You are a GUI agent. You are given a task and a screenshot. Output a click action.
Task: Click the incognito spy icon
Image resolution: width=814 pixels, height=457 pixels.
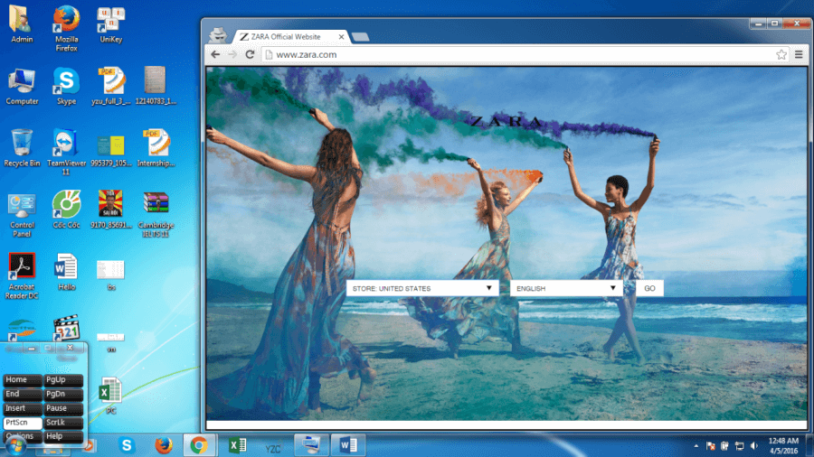tap(218, 35)
